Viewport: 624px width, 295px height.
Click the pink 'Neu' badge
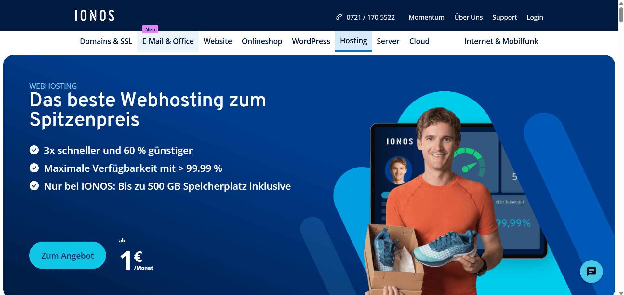tap(150, 29)
